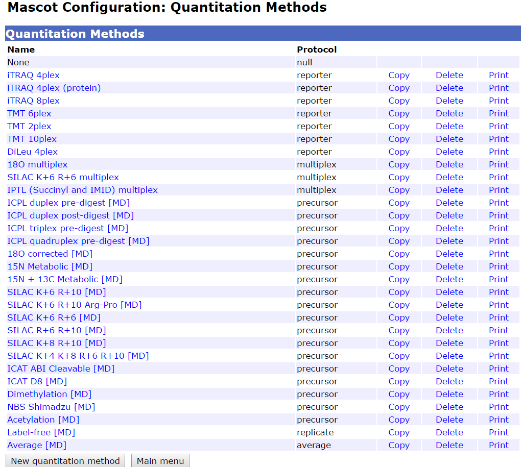Print the SILAC K+6 R+6 multiplex method
Screen dimensions: 523x467
(x=498, y=177)
